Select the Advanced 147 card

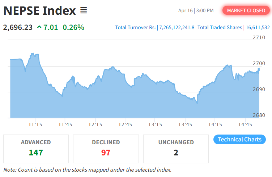coord(36,149)
